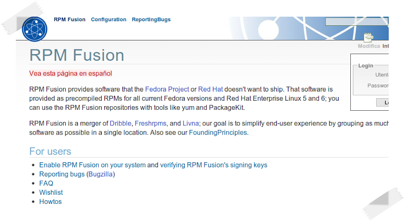
Task: Open the Dribble link
Action: (x=120, y=123)
